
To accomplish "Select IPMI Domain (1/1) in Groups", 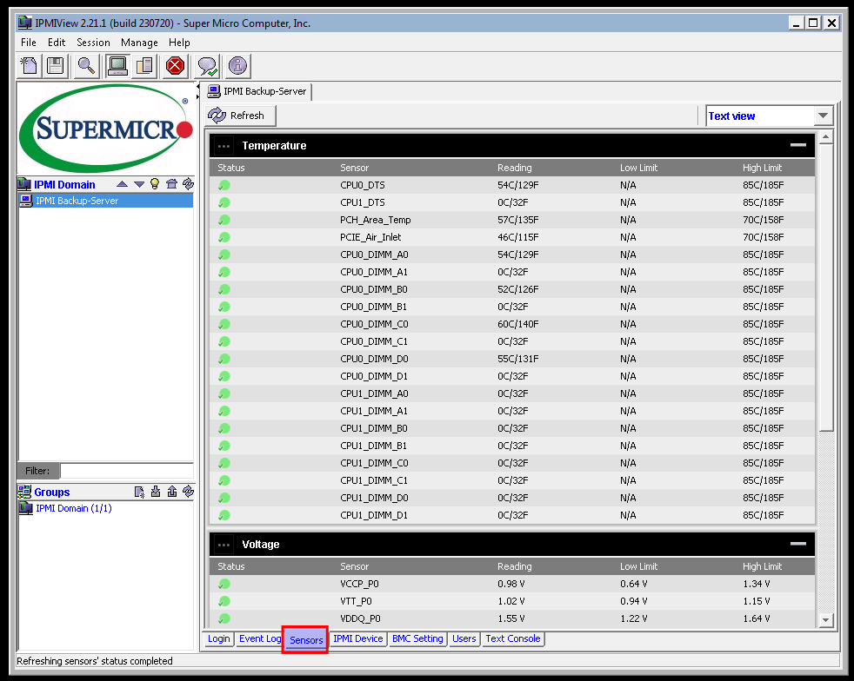I will (73, 508).
